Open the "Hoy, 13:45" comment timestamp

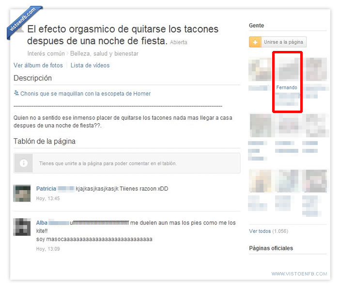[48, 198]
